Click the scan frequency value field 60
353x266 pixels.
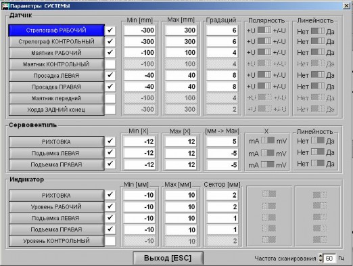tap(329, 258)
